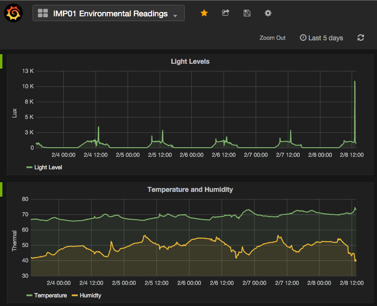The height and width of the screenshot is (306, 377).
Task: Save the dashboard with floppy disk icon
Action: coord(247,13)
